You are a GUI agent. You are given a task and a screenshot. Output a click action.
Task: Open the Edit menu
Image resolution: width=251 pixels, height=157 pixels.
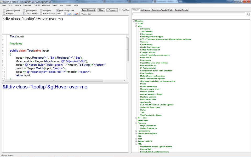tap(10, 5)
